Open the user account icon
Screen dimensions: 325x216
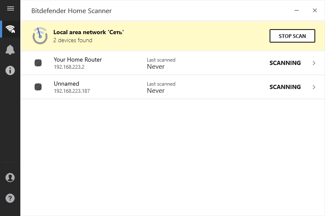click(x=10, y=178)
